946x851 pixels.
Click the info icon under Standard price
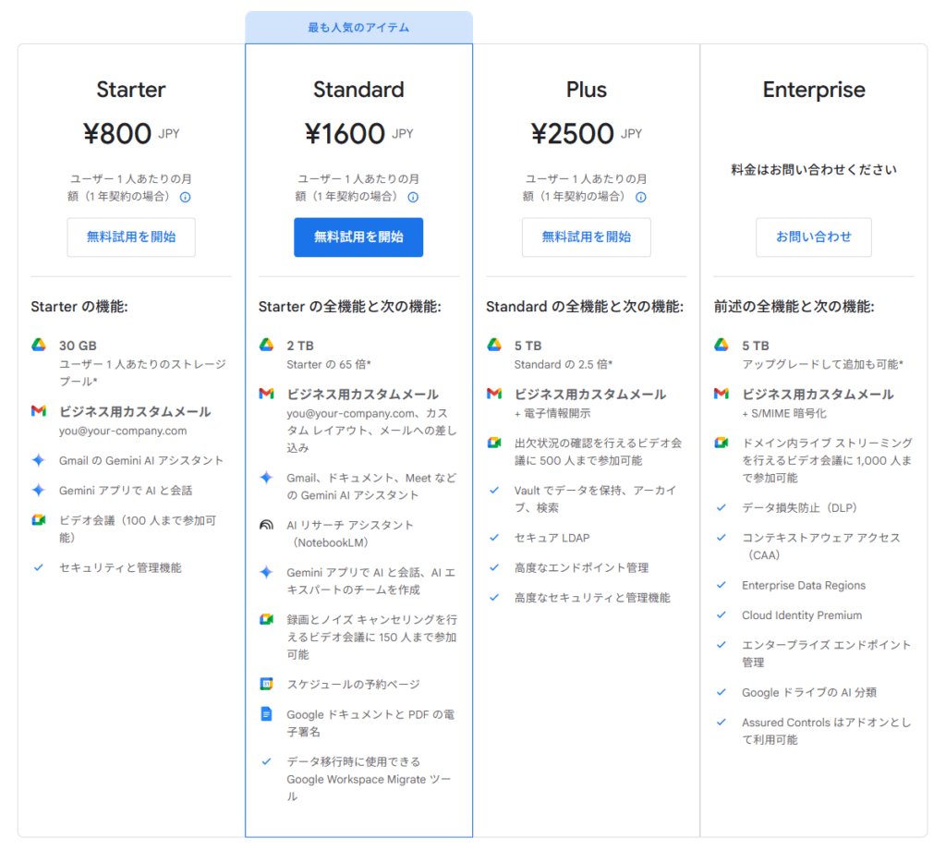[413, 197]
